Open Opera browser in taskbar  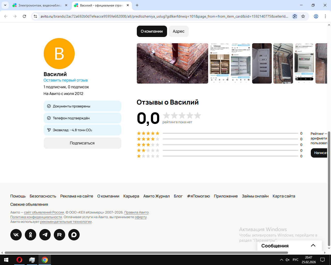pos(19,260)
